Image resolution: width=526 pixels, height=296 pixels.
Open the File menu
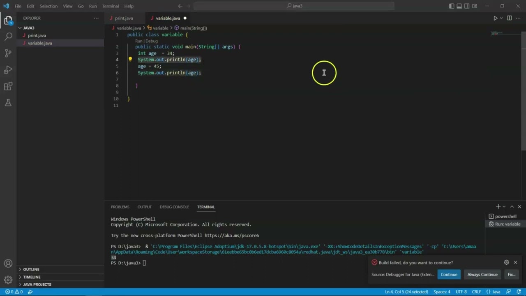point(18,6)
